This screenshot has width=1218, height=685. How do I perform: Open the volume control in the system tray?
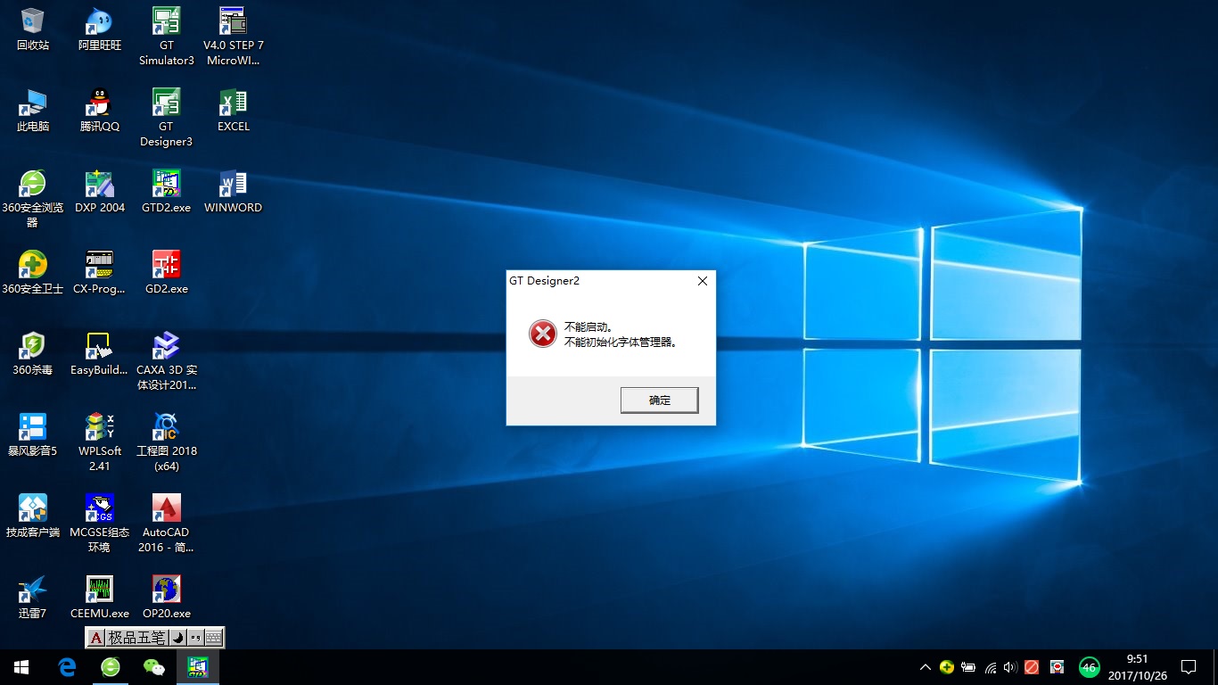click(1010, 667)
